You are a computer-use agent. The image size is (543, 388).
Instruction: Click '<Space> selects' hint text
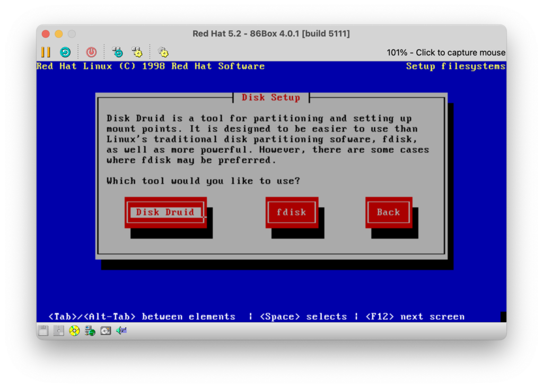click(x=303, y=316)
